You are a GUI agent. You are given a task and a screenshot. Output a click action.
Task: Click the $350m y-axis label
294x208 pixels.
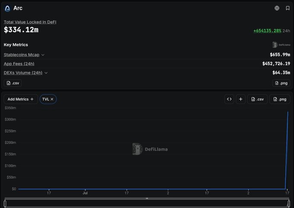coord(10,108)
